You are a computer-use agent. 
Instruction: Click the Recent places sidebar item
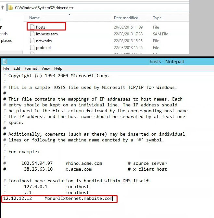(6, 41)
